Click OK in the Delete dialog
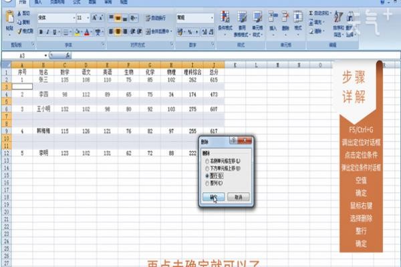 tap(214, 197)
